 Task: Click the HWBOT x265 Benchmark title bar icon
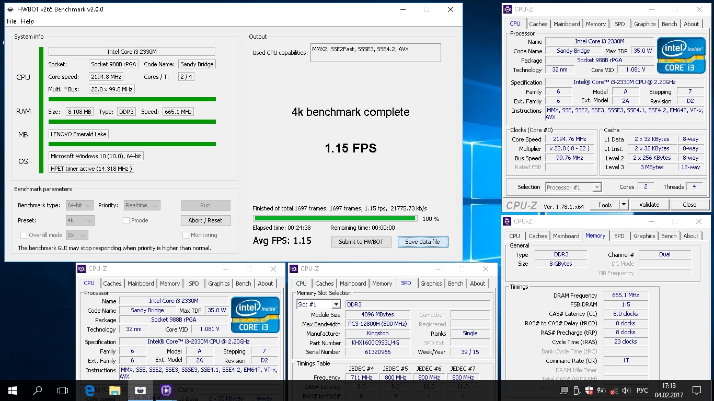(x=10, y=9)
